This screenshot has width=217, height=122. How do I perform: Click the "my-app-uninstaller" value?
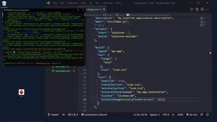(x=151, y=92)
